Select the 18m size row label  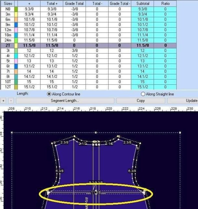(8, 35)
